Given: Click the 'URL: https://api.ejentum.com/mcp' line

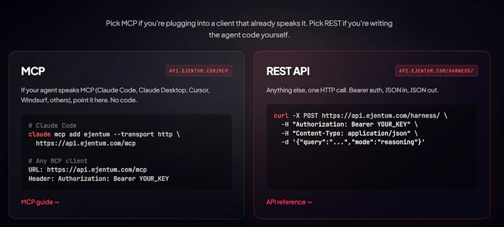Looking at the screenshot, I should click(x=88, y=170).
